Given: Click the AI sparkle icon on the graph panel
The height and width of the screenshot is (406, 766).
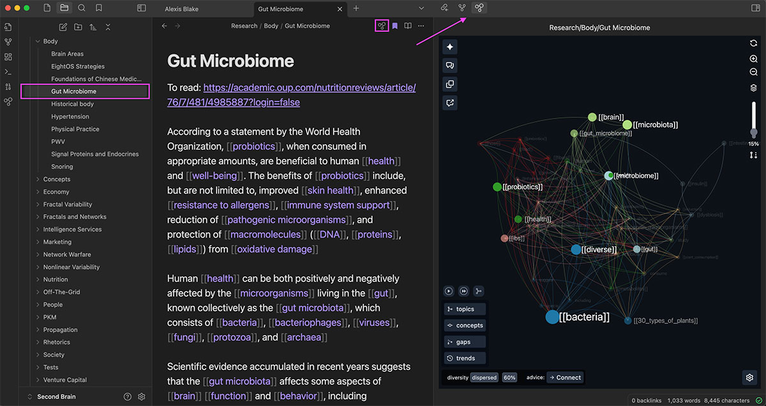Looking at the screenshot, I should click(x=450, y=47).
